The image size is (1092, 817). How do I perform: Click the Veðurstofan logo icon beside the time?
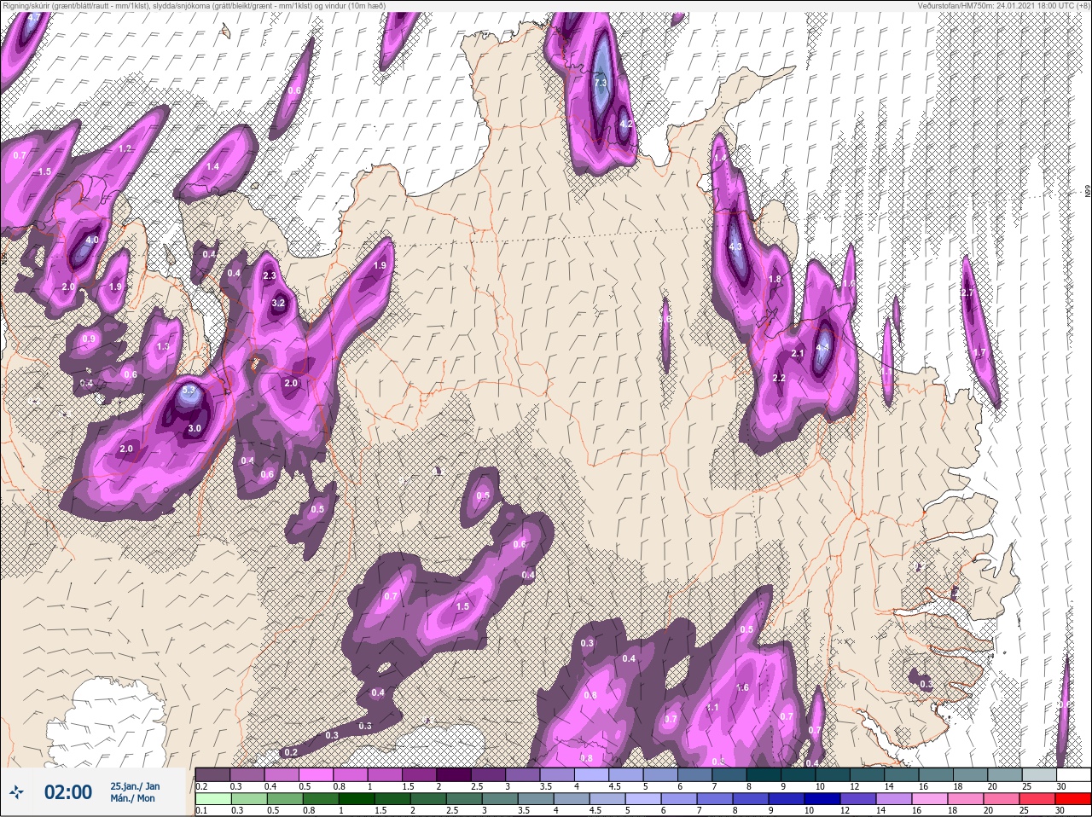coord(16,793)
